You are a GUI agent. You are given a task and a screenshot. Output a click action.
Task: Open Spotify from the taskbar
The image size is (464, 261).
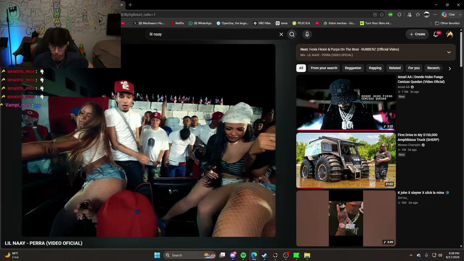click(x=243, y=255)
